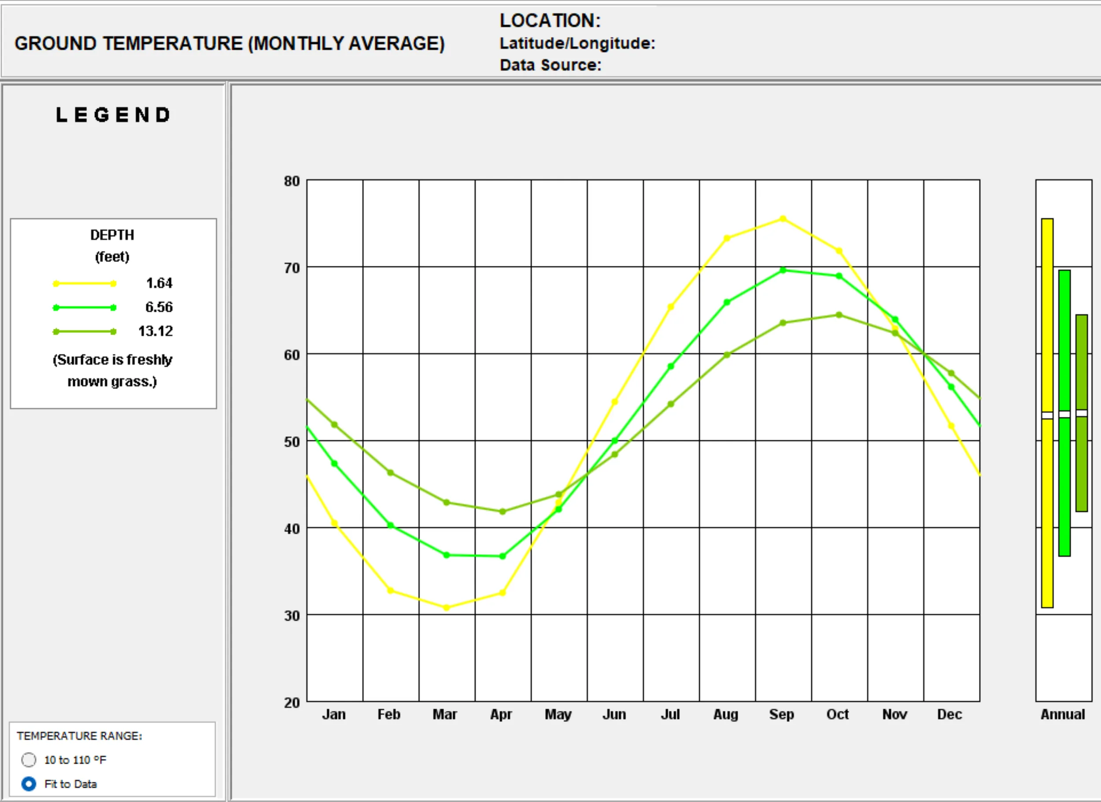The height and width of the screenshot is (802, 1101).
Task: Click the "60" temperature axis value
Action: [292, 355]
